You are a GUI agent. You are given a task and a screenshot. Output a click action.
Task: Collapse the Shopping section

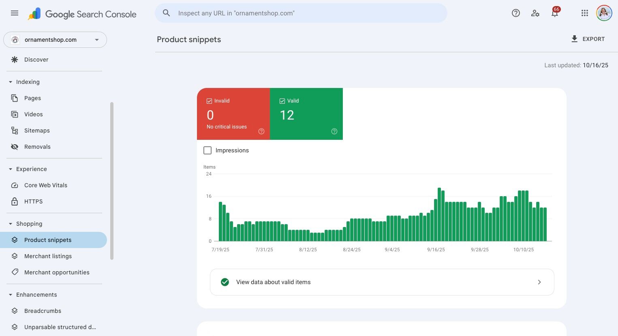(x=11, y=224)
